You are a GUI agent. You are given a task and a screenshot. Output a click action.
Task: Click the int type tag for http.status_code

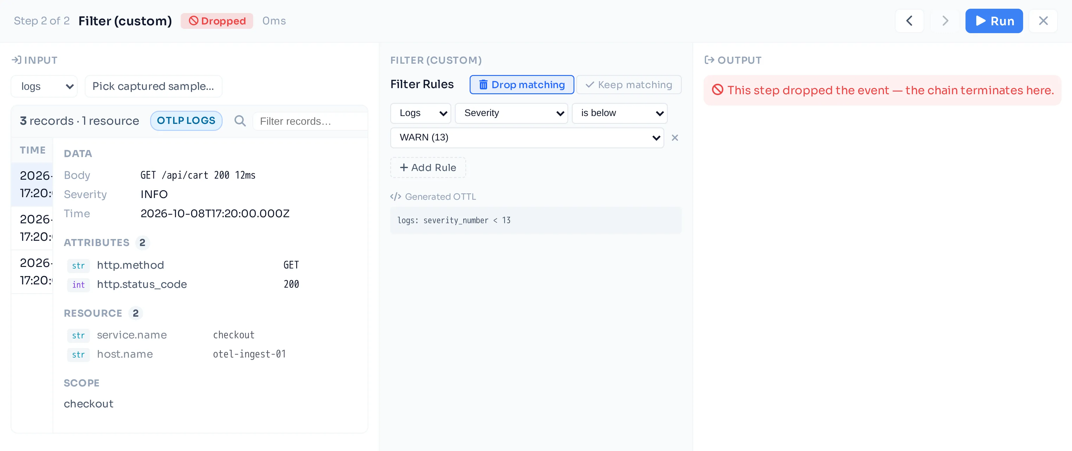78,285
